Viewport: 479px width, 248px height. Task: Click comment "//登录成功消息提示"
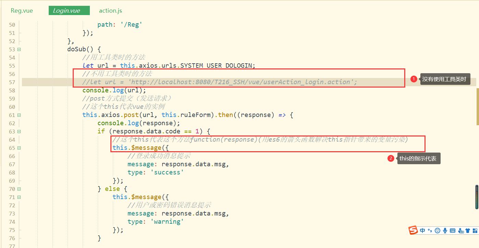coord(159,156)
